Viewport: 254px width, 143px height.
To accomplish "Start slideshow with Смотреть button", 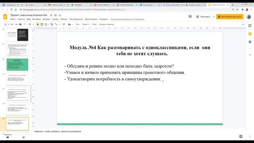I will [203, 17].
